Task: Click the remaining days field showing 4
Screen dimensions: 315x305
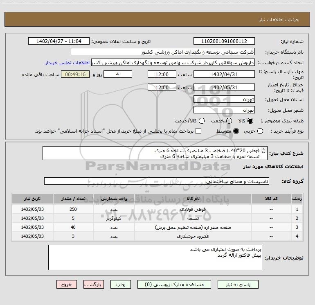Action: [x=117, y=74]
